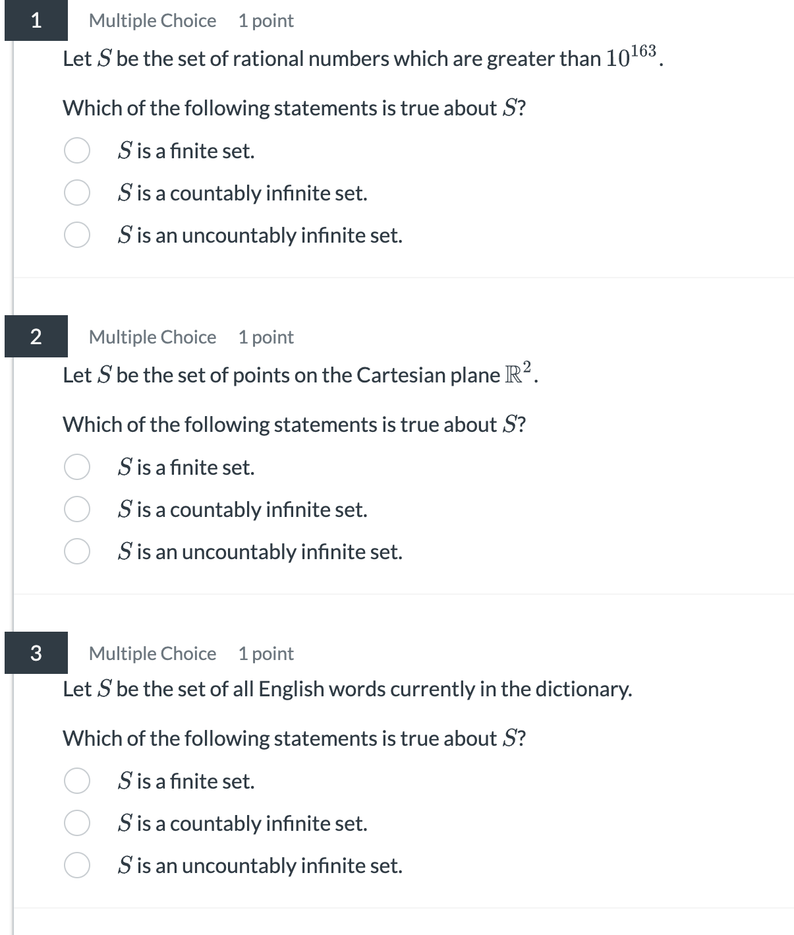This screenshot has height=935, width=794.
Task: Select "S is a finite set" for question 3
Action: (x=77, y=781)
